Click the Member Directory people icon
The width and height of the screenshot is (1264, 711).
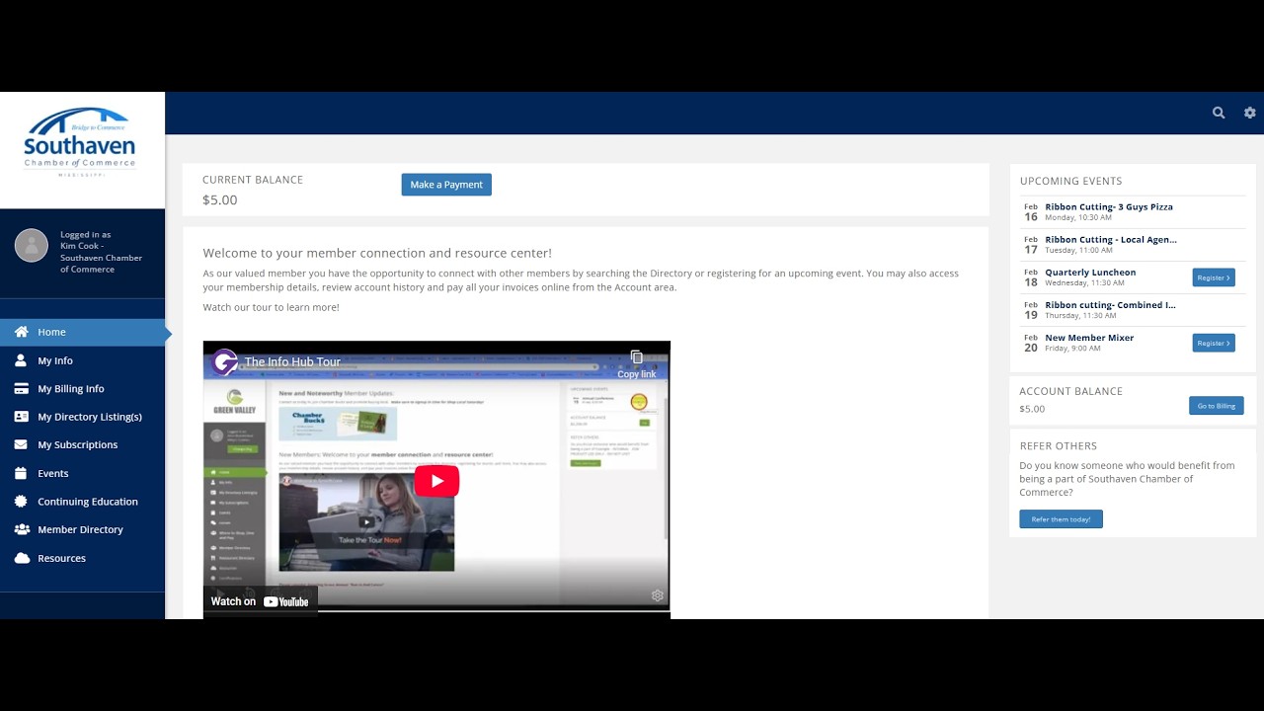click(x=22, y=529)
